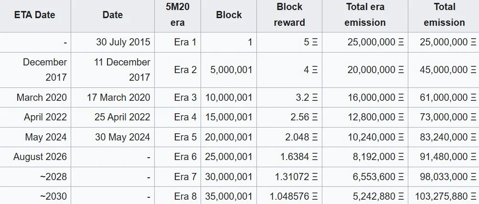Select the 11 December 2017 date cell
This screenshot has height=204, width=479.
tap(113, 70)
